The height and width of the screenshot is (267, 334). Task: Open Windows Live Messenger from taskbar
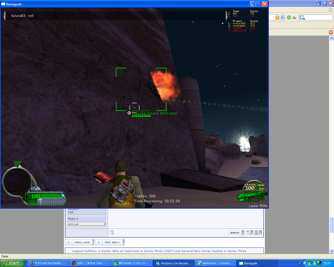(174, 263)
